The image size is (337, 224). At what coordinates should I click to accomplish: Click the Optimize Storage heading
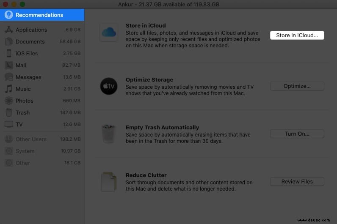tap(149, 79)
